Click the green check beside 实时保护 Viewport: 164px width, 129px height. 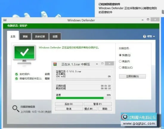click(16, 74)
